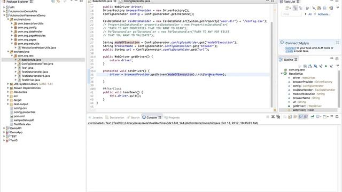
Task: Open Test1.java in Package Explorer
Action: point(27,68)
